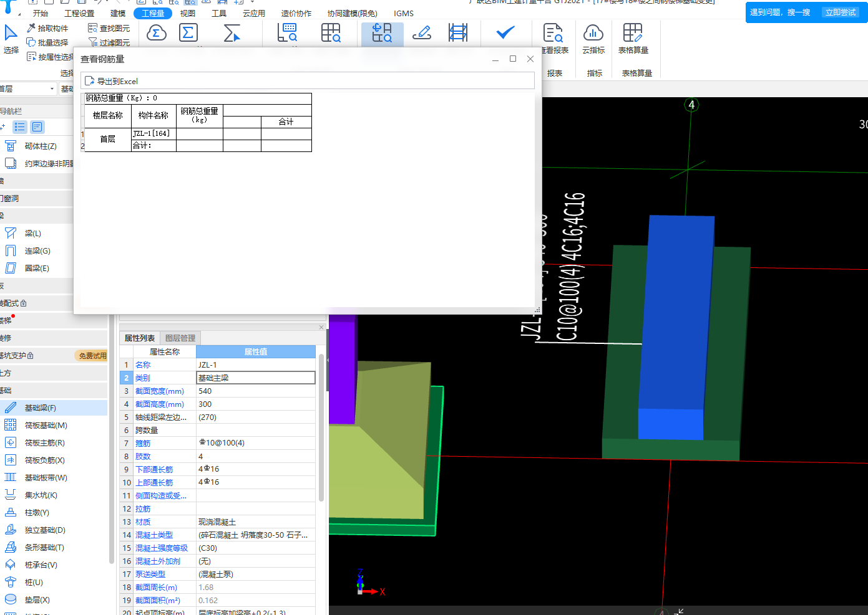Select the 独立基础(D) isolated foundation icon
This screenshot has width=868, height=615.
click(11, 530)
